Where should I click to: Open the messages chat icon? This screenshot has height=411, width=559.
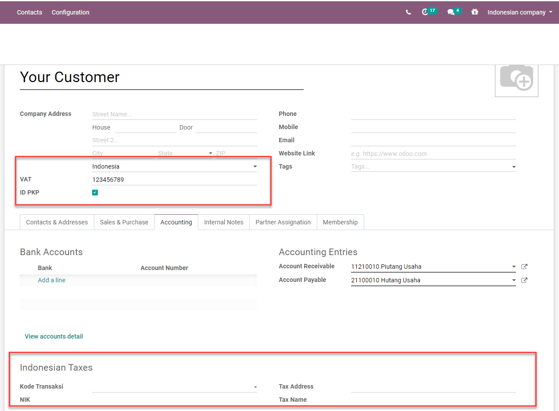click(x=451, y=12)
